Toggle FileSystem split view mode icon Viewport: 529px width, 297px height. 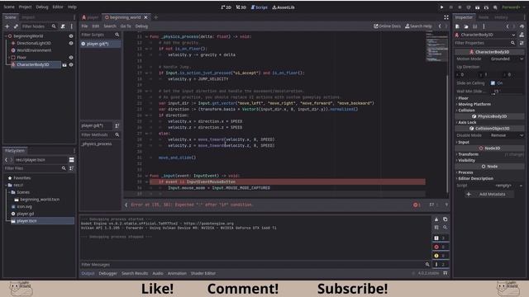[x=72, y=159]
